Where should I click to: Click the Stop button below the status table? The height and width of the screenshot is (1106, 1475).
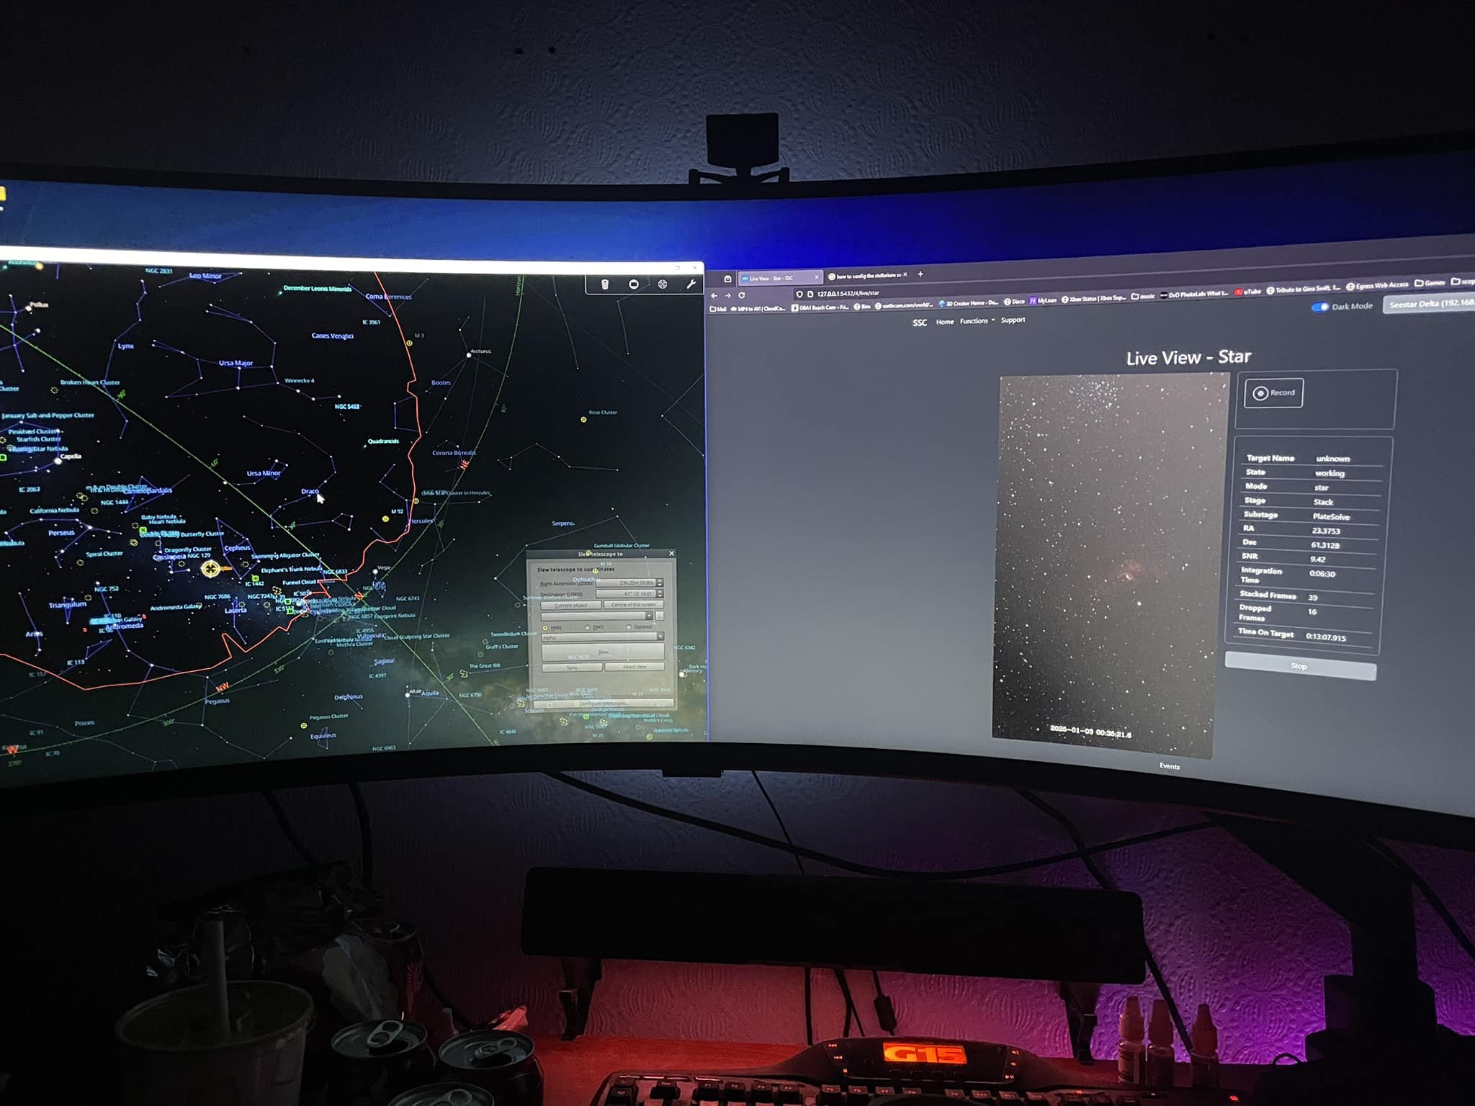pyautogui.click(x=1299, y=666)
